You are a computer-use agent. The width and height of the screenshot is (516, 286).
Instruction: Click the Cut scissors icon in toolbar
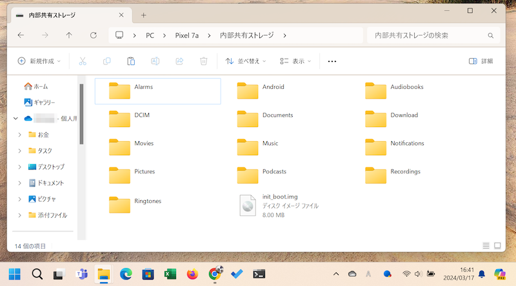coord(83,61)
